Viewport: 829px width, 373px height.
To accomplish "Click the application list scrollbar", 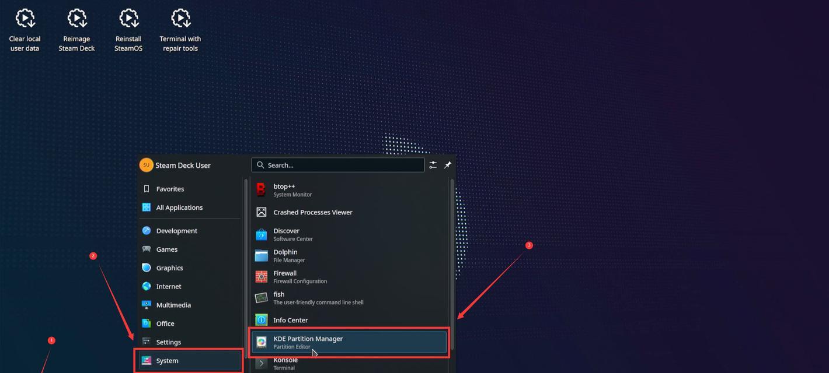I will tap(451, 265).
